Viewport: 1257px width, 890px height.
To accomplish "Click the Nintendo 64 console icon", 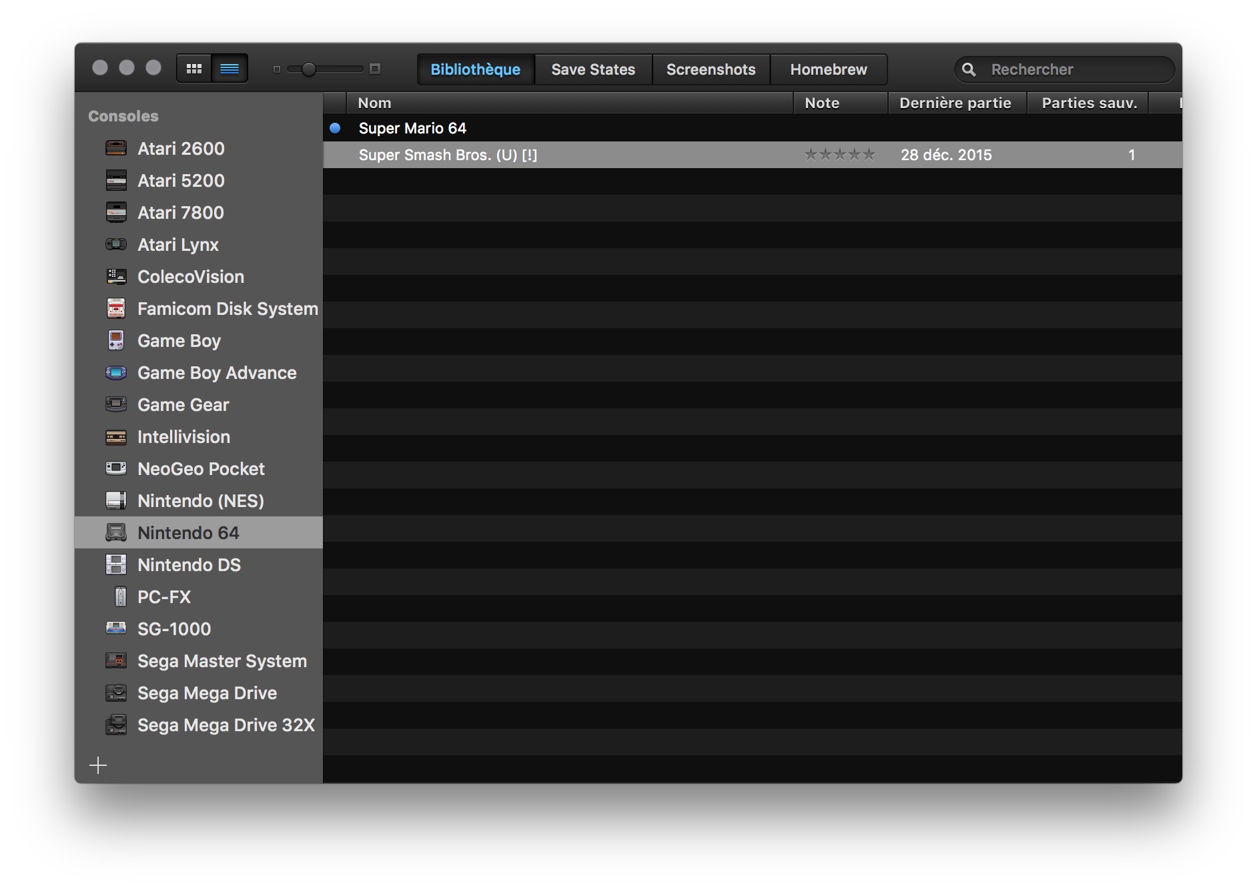I will tap(116, 532).
